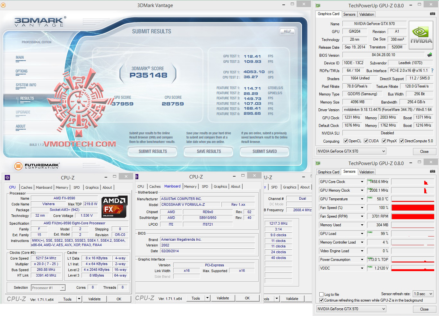Switch to Sensors tab in the GPU-Z specs window

point(349,14)
